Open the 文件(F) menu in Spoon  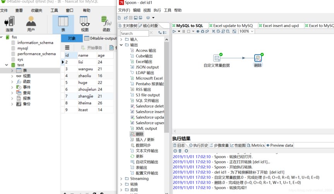(124, 10)
